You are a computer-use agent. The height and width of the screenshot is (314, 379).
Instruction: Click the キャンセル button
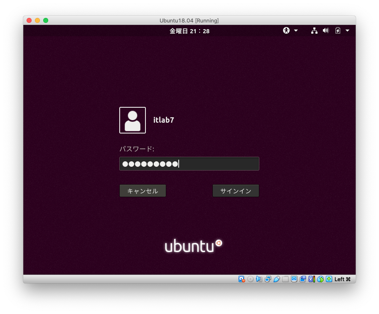pyautogui.click(x=143, y=191)
